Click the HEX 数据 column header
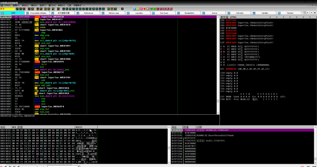 point(43,127)
